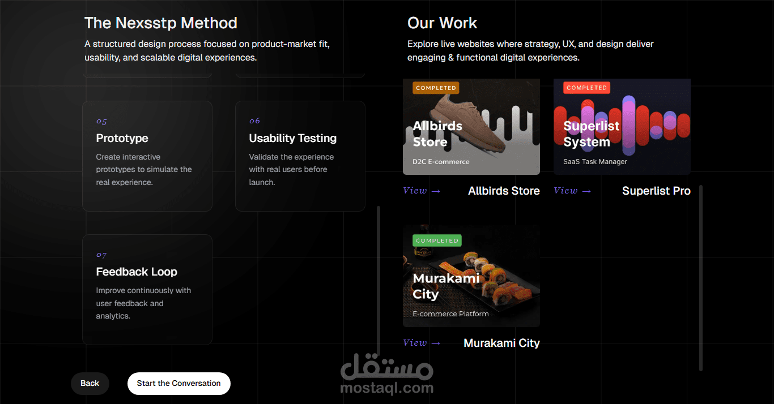Click the "A structured design process" paragraph

pyautogui.click(x=207, y=51)
